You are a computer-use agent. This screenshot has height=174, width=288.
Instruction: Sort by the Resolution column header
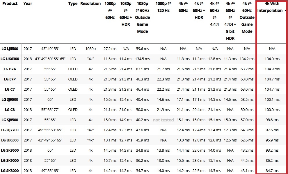(x=90, y=3)
